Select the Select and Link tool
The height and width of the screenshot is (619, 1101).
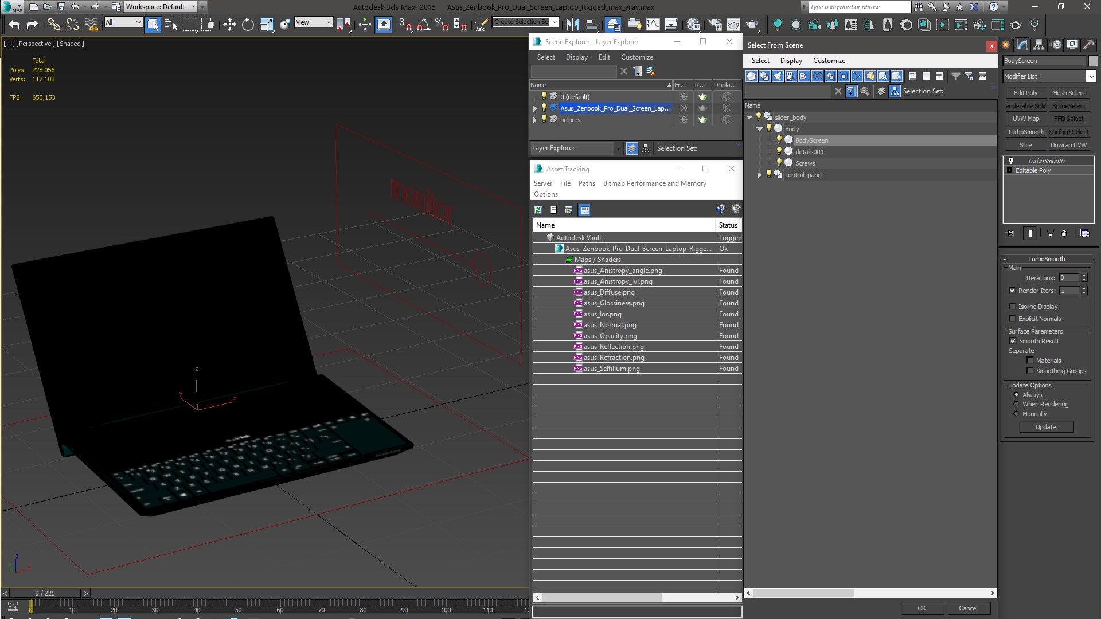(54, 24)
